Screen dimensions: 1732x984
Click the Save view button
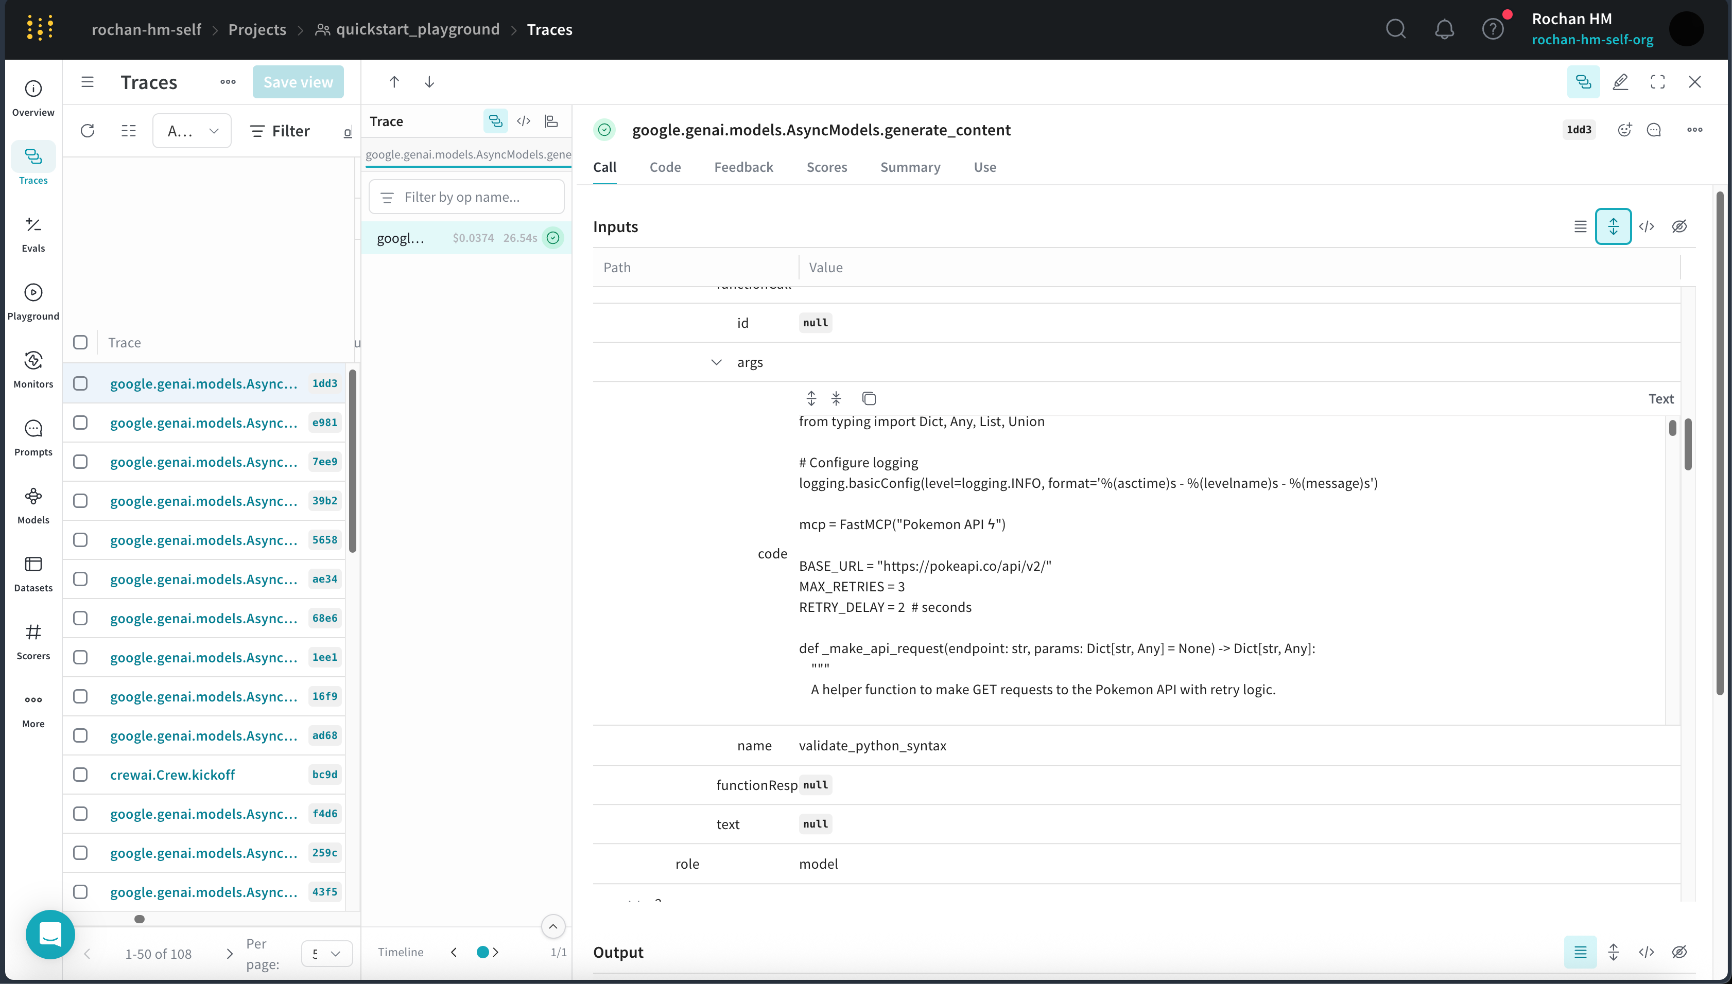[298, 82]
